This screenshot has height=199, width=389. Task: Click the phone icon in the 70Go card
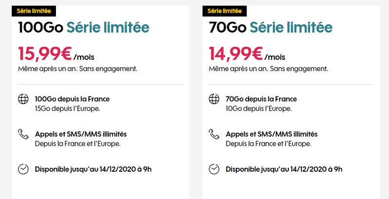tap(213, 134)
